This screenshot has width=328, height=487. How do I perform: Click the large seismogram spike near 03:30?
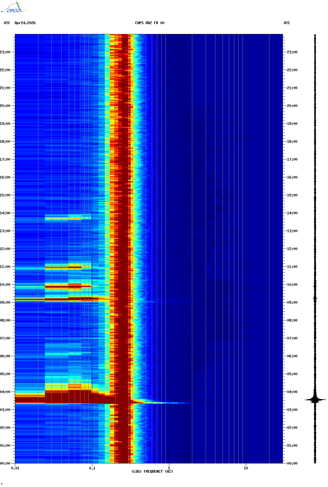(315, 400)
